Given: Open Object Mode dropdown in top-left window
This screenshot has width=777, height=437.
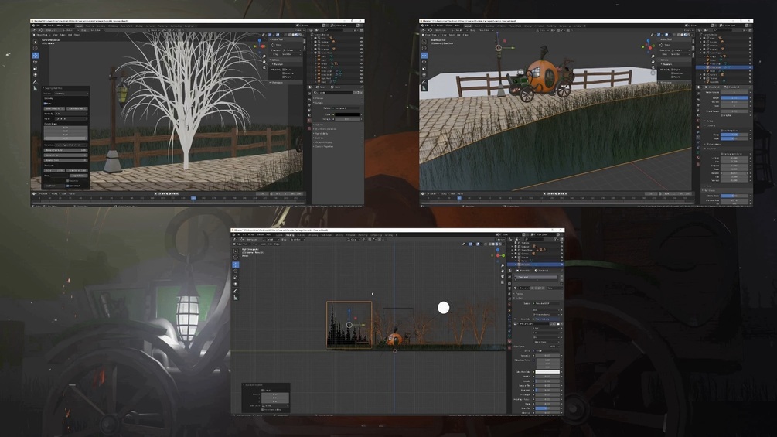Looking at the screenshot, I should click(x=42, y=35).
